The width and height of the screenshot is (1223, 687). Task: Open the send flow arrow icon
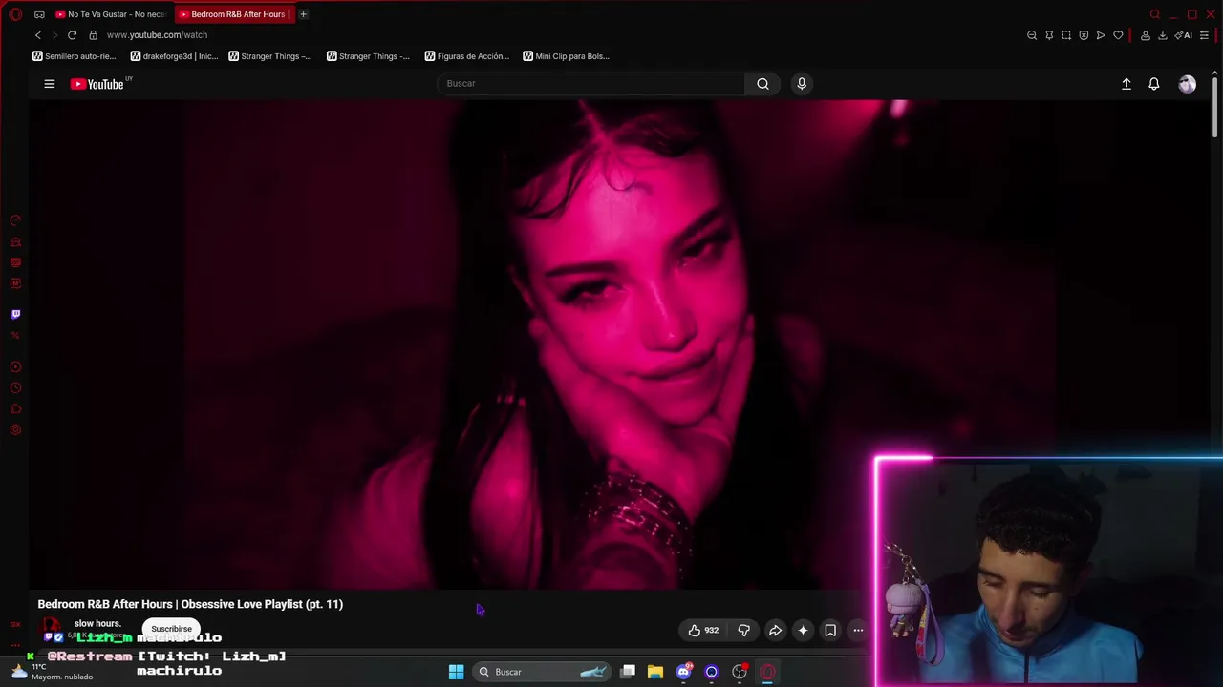pos(1101,35)
